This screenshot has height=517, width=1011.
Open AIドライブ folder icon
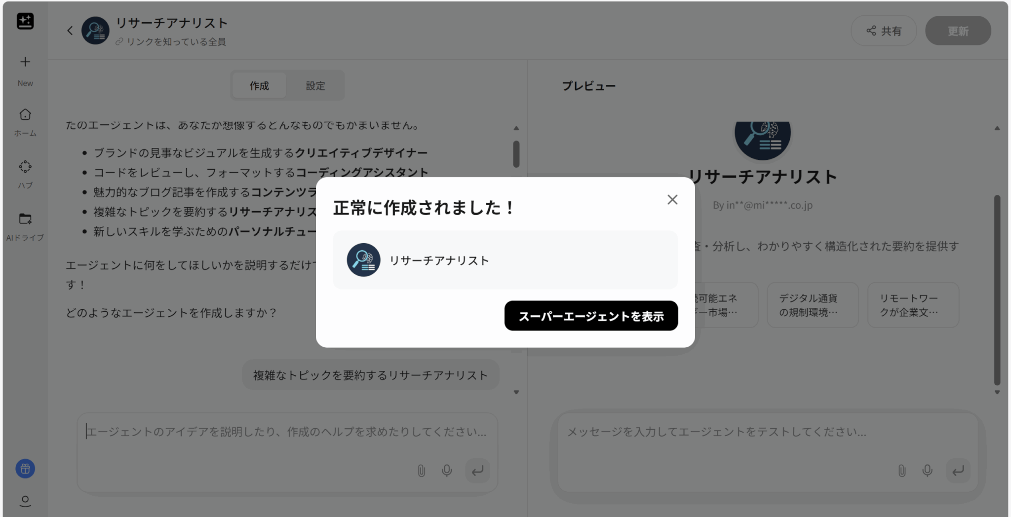[x=25, y=219]
